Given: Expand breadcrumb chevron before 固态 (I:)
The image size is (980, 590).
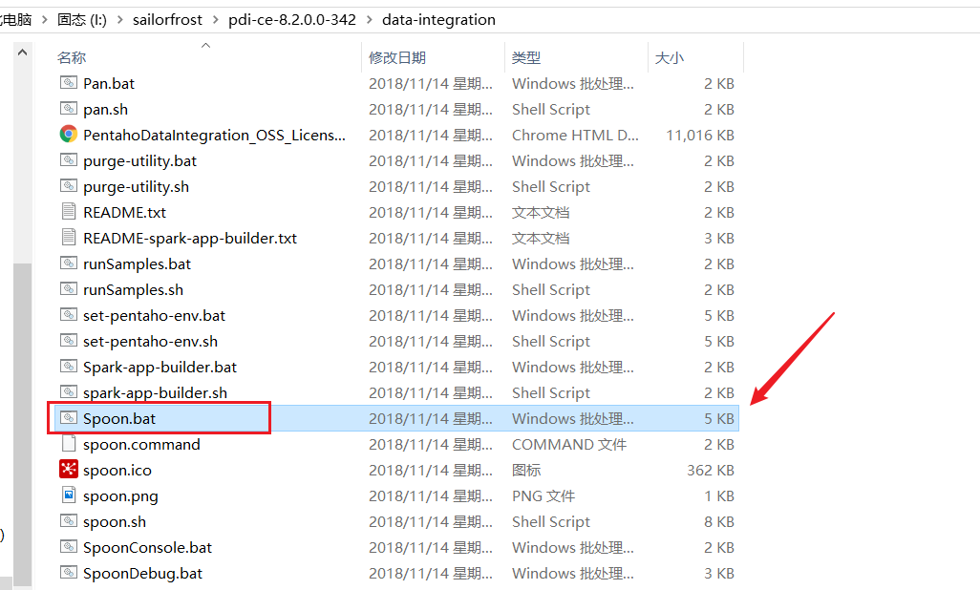Looking at the screenshot, I should click(x=45, y=20).
